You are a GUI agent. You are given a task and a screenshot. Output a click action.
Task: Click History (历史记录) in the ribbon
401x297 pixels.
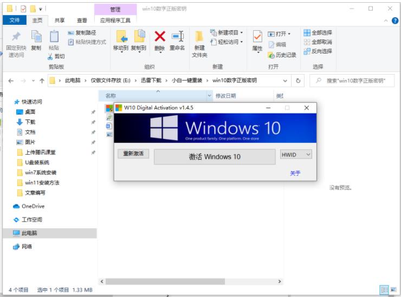click(x=282, y=55)
